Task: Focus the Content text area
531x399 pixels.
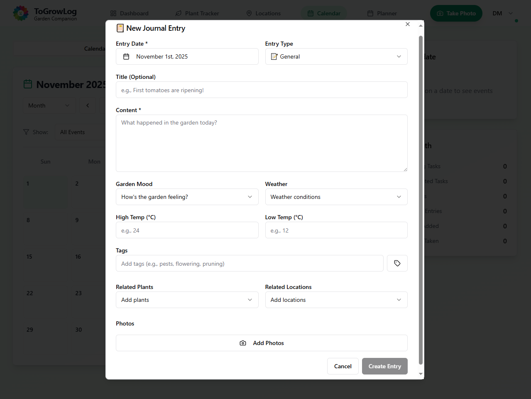Action: tap(262, 143)
